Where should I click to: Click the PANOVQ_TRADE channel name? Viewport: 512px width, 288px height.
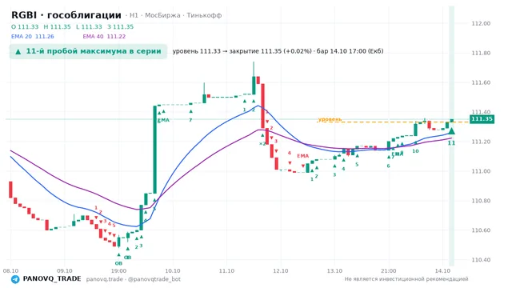(x=52, y=279)
